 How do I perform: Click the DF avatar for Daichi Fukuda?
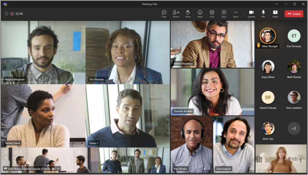point(268,97)
